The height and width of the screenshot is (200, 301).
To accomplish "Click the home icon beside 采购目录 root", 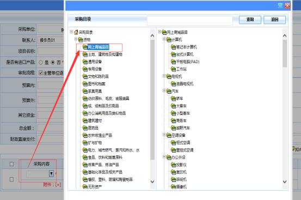I will (x=76, y=32).
